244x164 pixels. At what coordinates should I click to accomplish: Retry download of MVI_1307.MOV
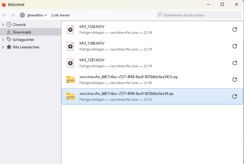[x=234, y=63]
